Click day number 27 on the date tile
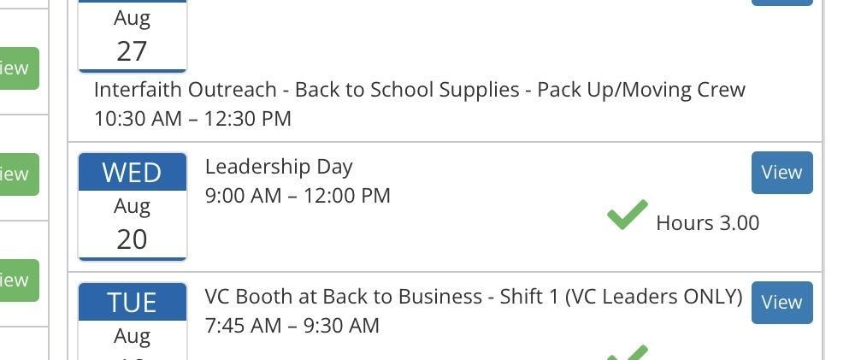The width and height of the screenshot is (861, 360). point(132,51)
